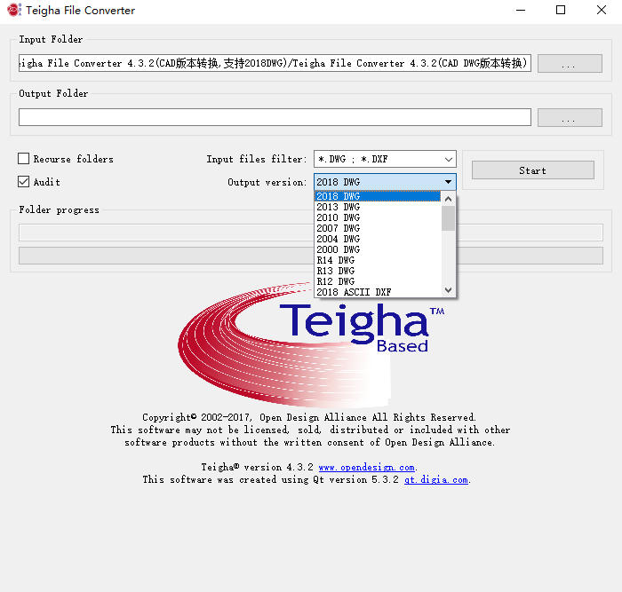The width and height of the screenshot is (622, 592).
Task: Open the Input files filter dropdown
Action: pyautogui.click(x=385, y=159)
